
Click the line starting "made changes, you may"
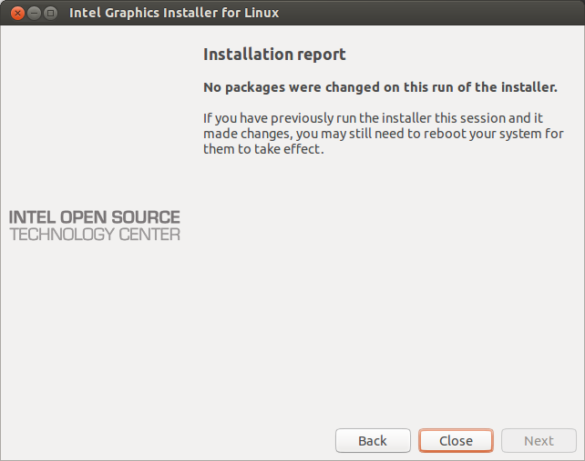click(383, 134)
